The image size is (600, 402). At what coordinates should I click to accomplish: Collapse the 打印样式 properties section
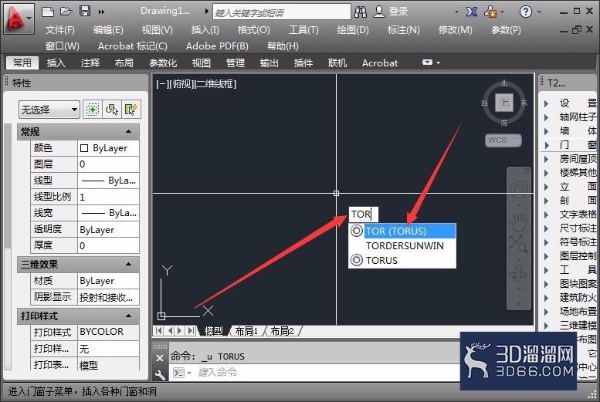128,316
